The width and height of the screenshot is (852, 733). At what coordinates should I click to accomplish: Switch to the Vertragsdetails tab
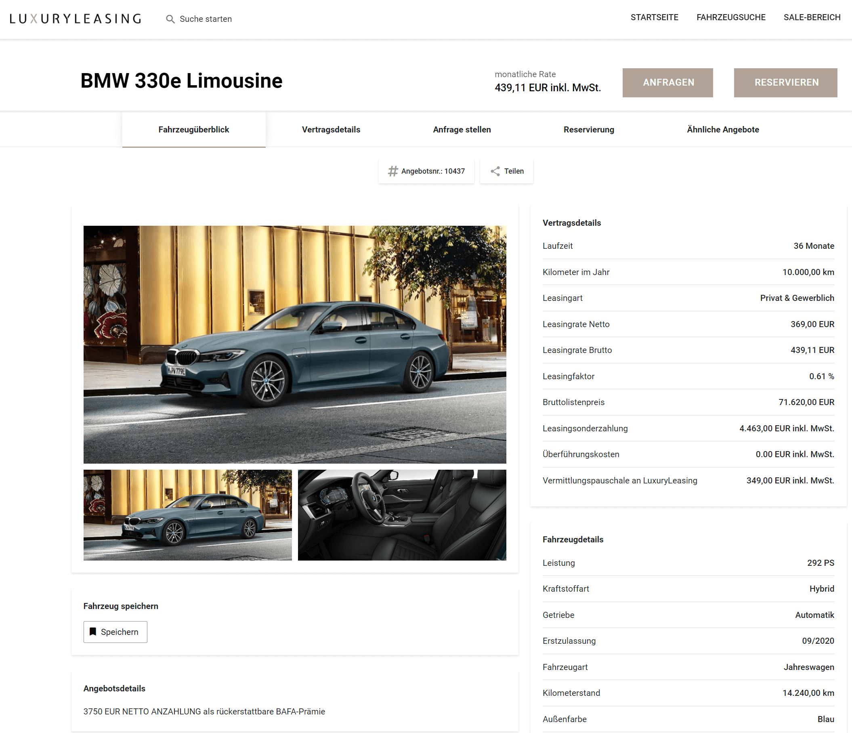(x=331, y=130)
